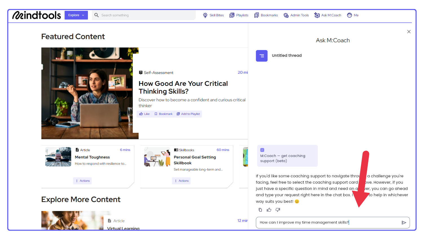This screenshot has width=423, height=240.
Task: Open Actions menu for Mental Toughness
Action: (x=83, y=181)
